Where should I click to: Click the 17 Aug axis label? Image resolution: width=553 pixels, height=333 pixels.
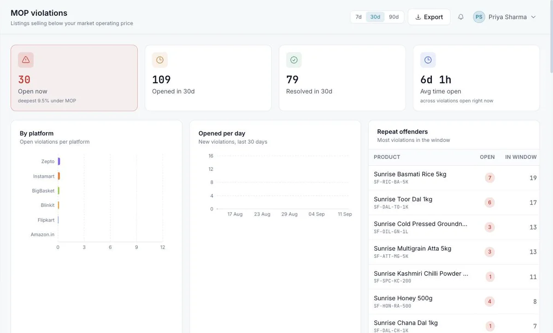click(x=235, y=214)
